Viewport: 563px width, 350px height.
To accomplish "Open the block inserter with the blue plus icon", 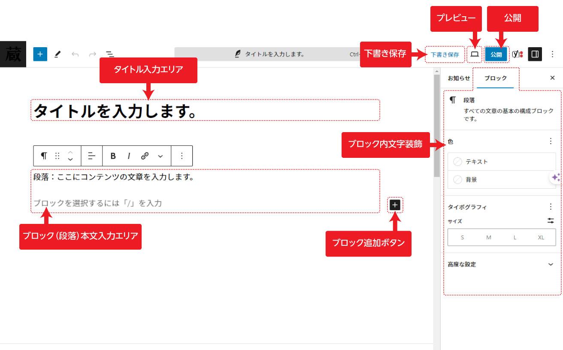I will coord(39,54).
